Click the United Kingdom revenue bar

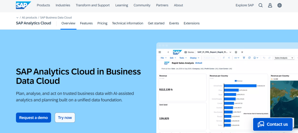[x=230, y=99]
